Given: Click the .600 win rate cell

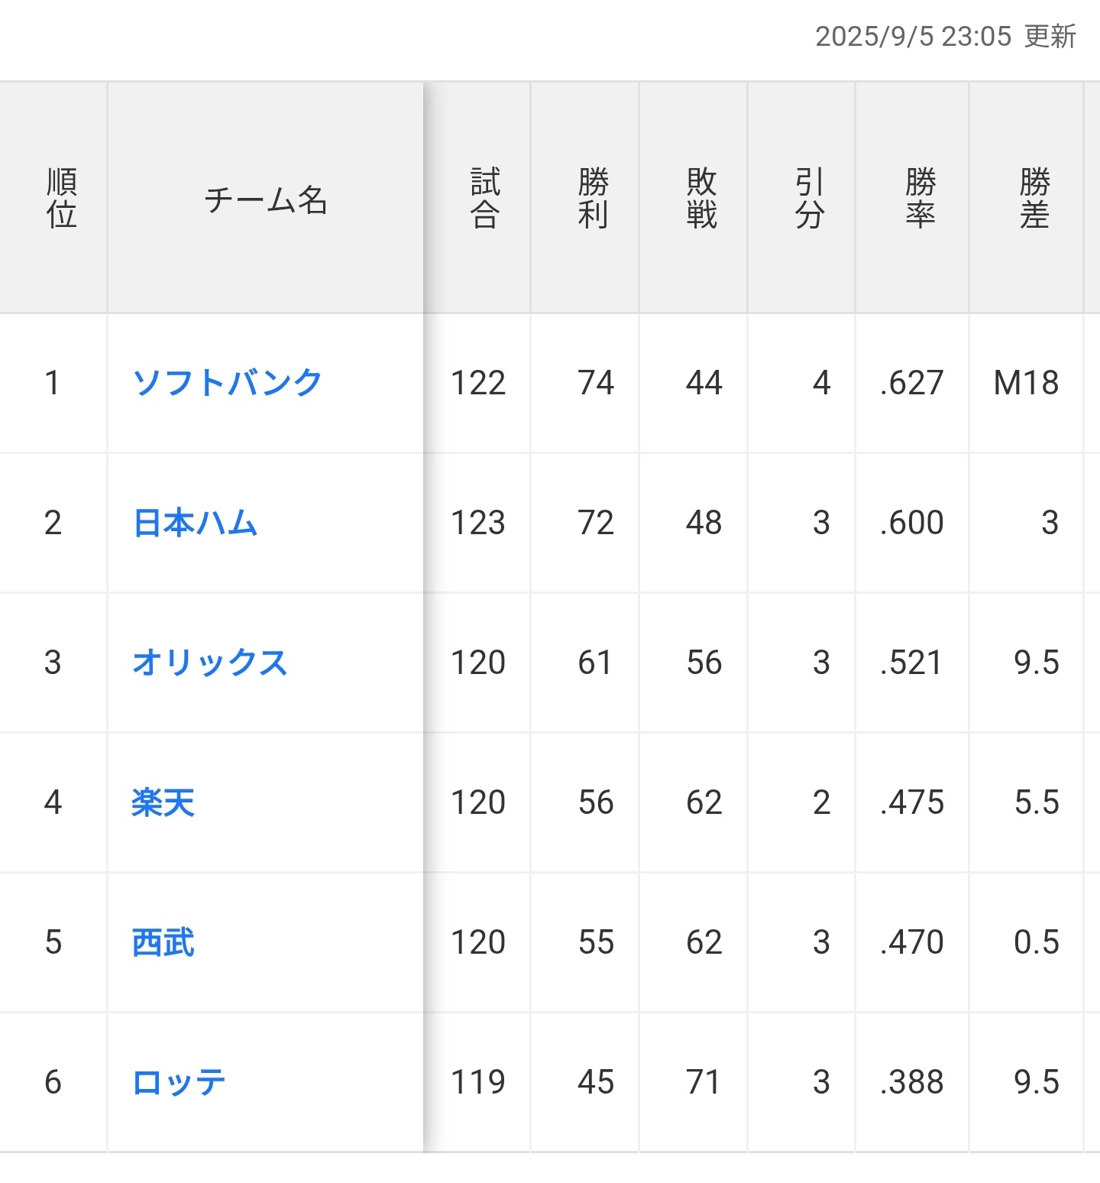Looking at the screenshot, I should 911,523.
